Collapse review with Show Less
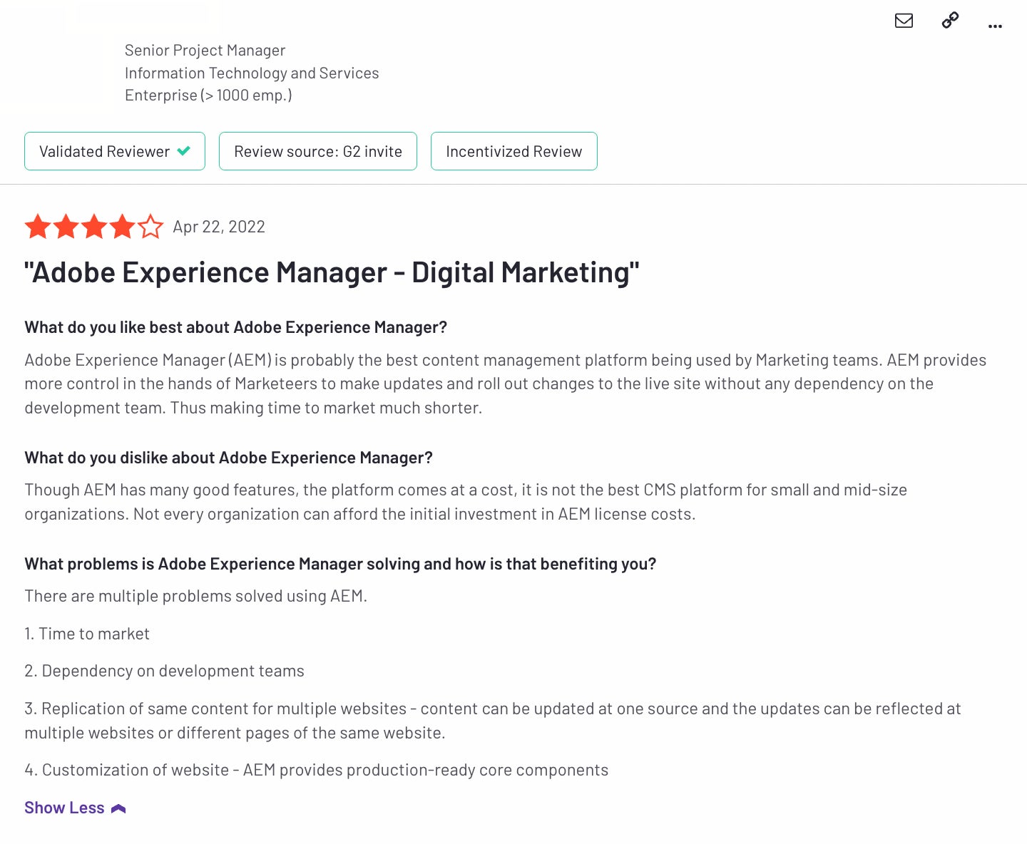 click(75, 808)
